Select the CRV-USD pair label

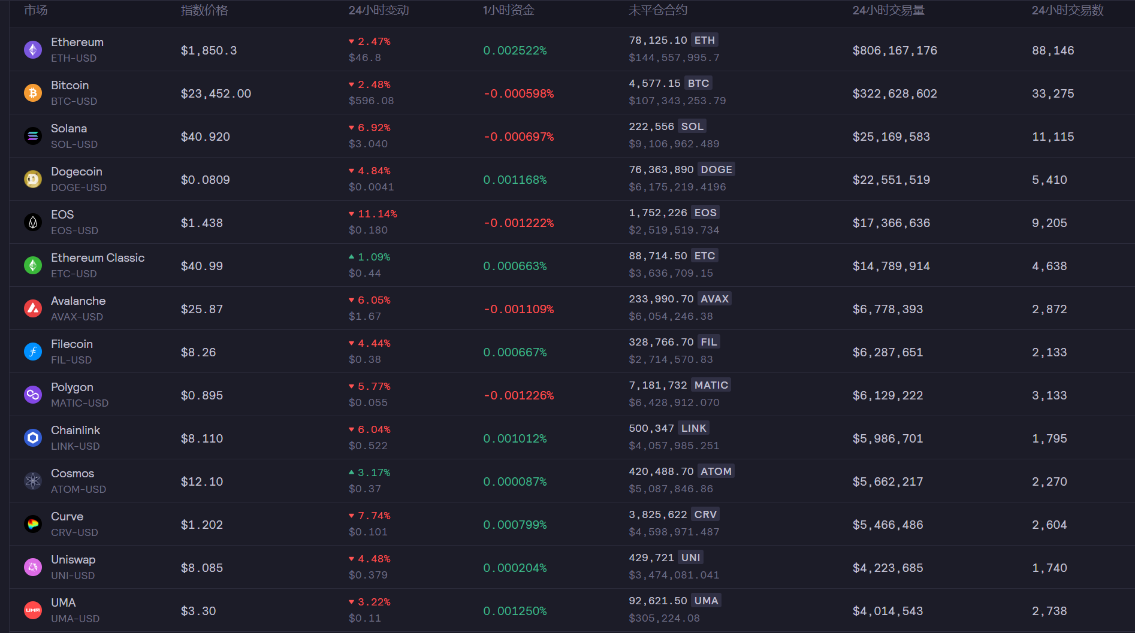coord(75,532)
